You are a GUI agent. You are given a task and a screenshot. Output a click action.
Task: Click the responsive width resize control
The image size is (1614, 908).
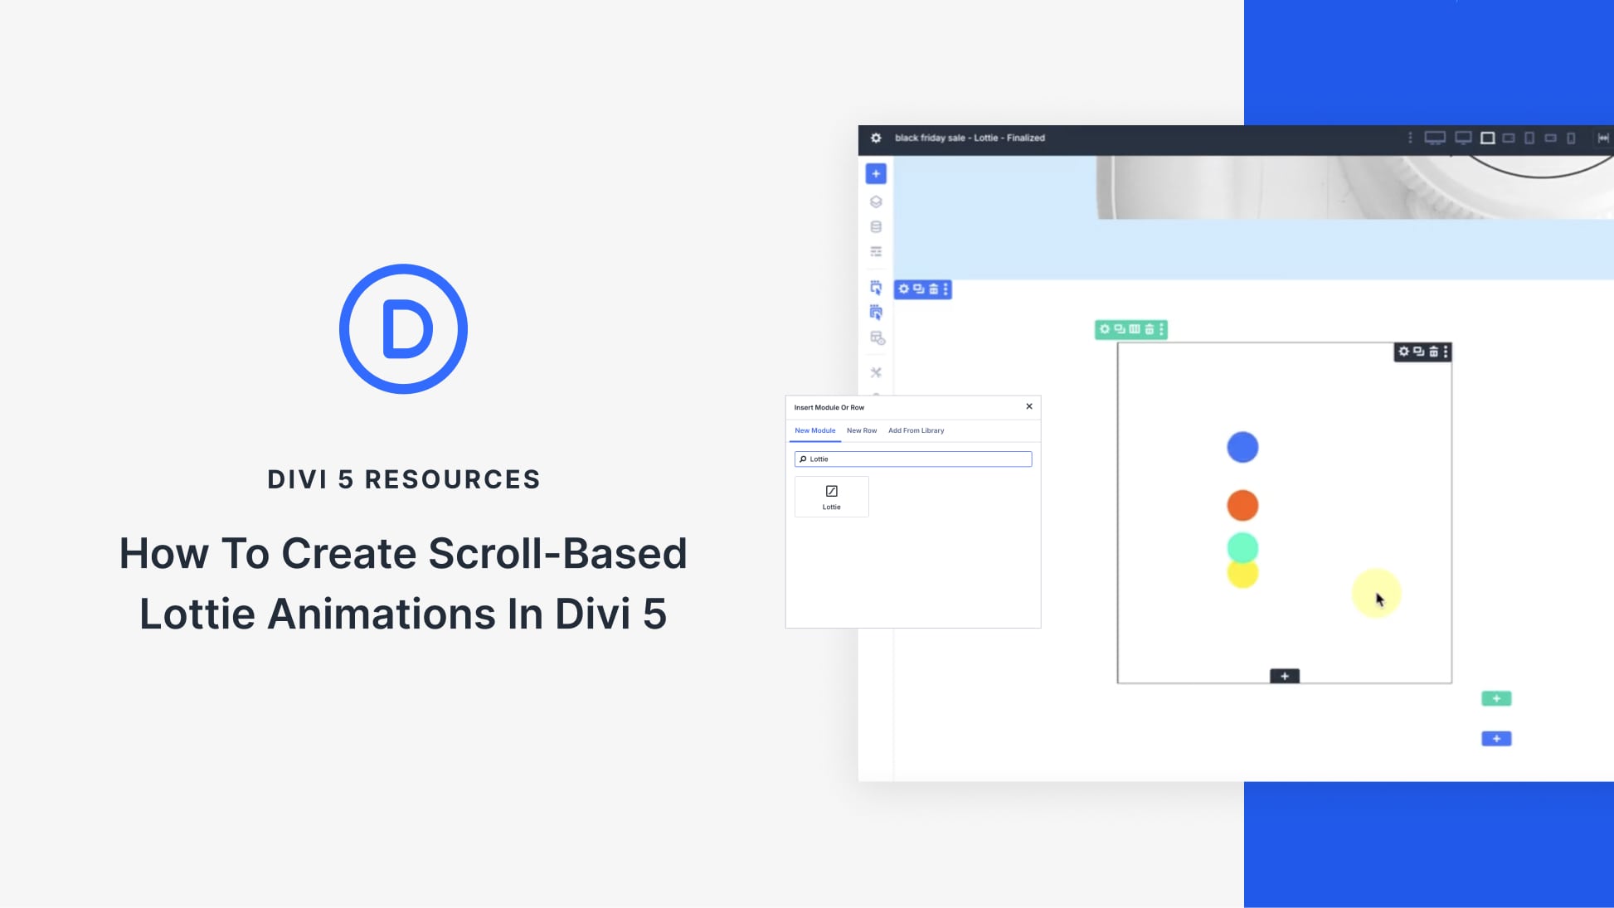1602,138
